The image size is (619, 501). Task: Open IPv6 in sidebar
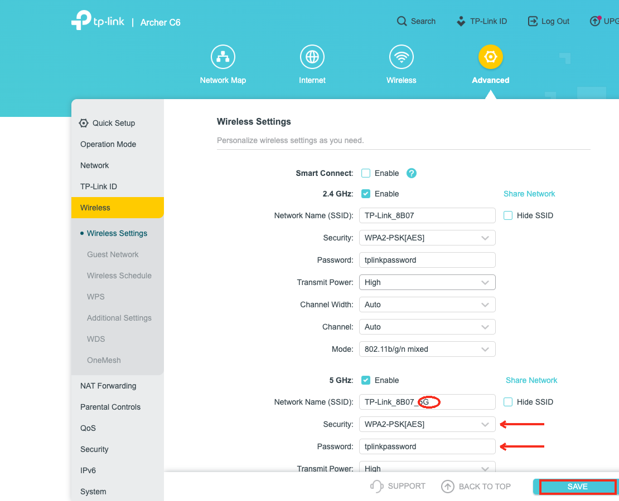(88, 470)
